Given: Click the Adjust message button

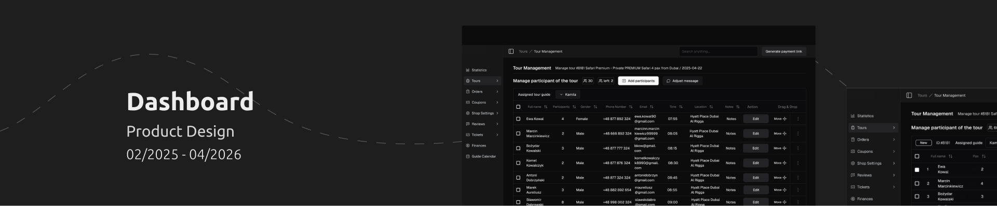Looking at the screenshot, I should click(x=682, y=81).
